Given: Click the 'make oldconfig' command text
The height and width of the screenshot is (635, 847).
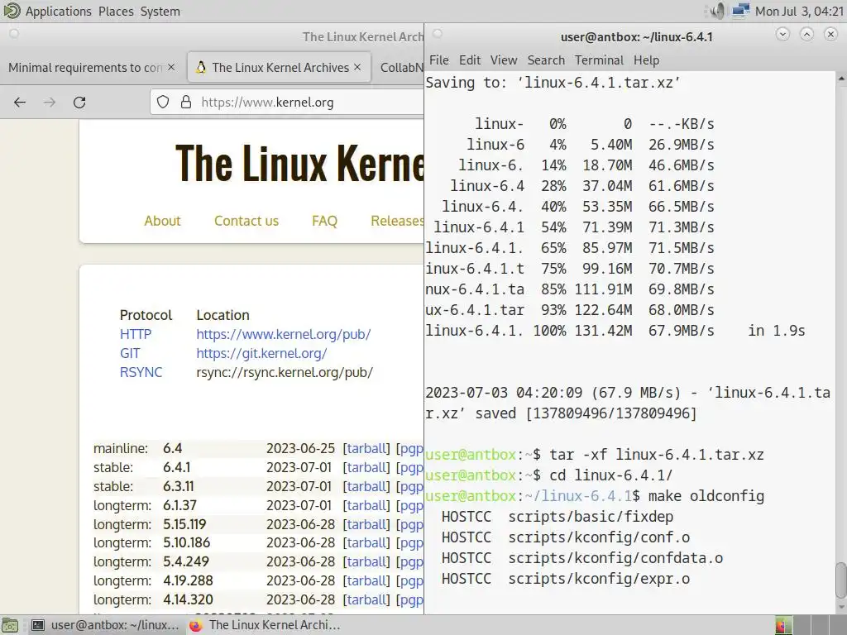Looking at the screenshot, I should pos(706,496).
